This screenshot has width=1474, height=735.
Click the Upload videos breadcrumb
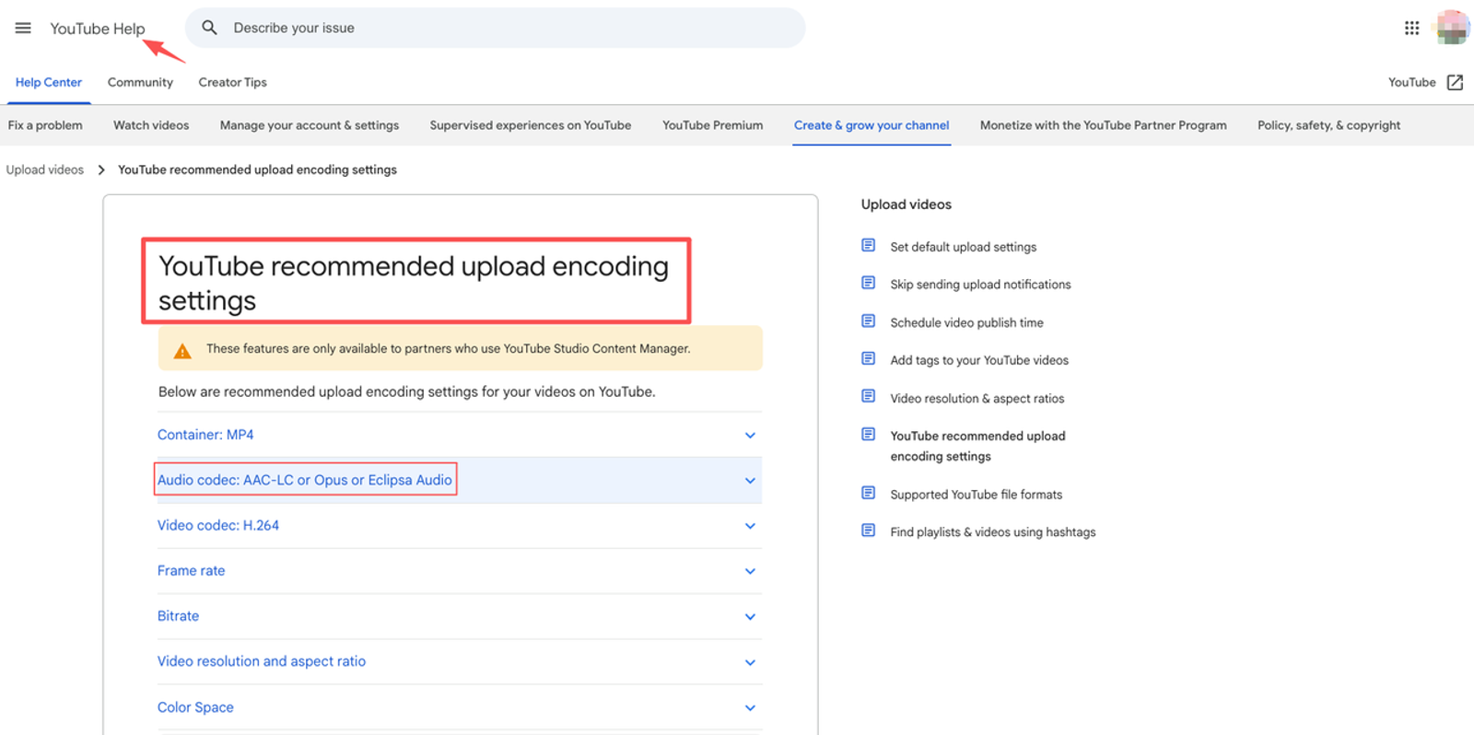(45, 169)
